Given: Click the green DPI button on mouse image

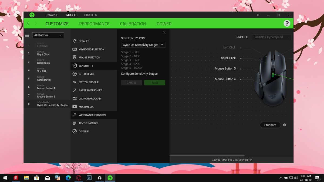Looking at the screenshot, I should 273,74.
